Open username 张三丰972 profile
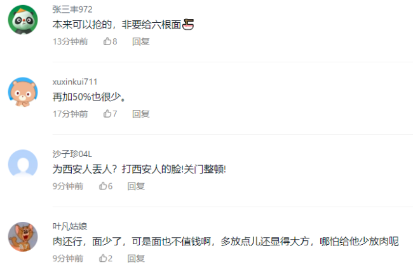Viewport: 413px width, 267px height. click(x=72, y=10)
